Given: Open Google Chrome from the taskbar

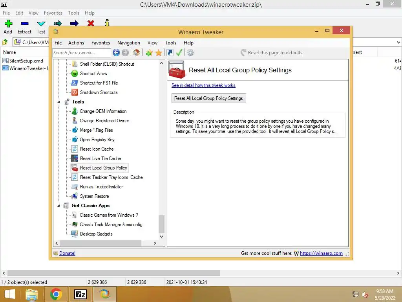Looking at the screenshot, I should pyautogui.click(x=56, y=294).
